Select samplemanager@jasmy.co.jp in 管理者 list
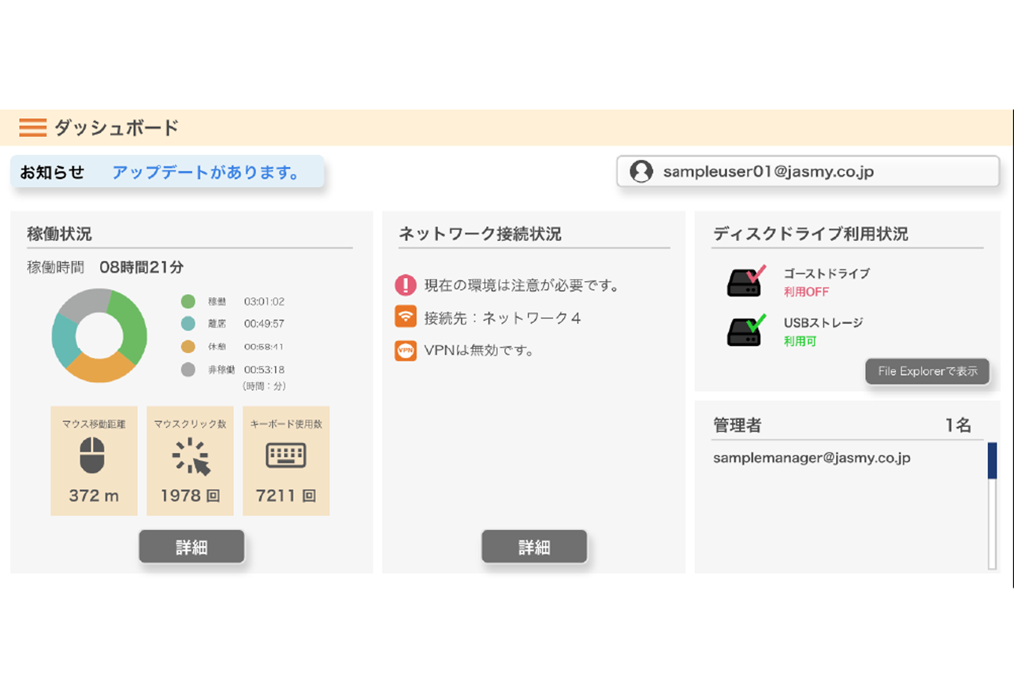The image size is (1014, 698). pos(812,458)
